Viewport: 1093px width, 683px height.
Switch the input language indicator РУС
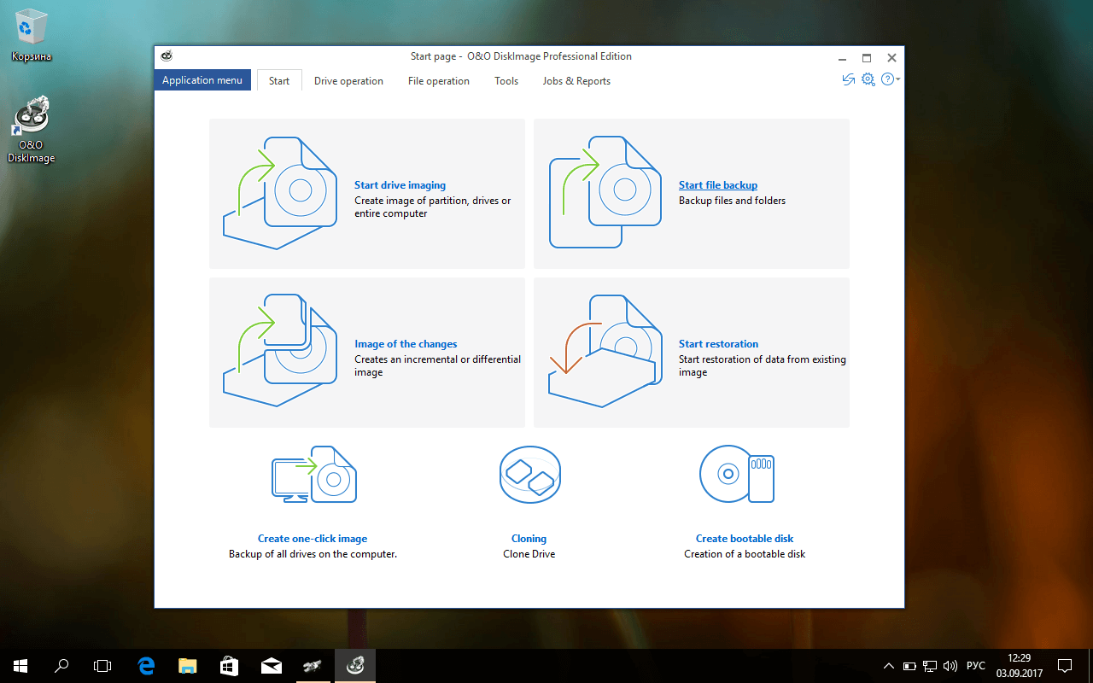point(976,665)
